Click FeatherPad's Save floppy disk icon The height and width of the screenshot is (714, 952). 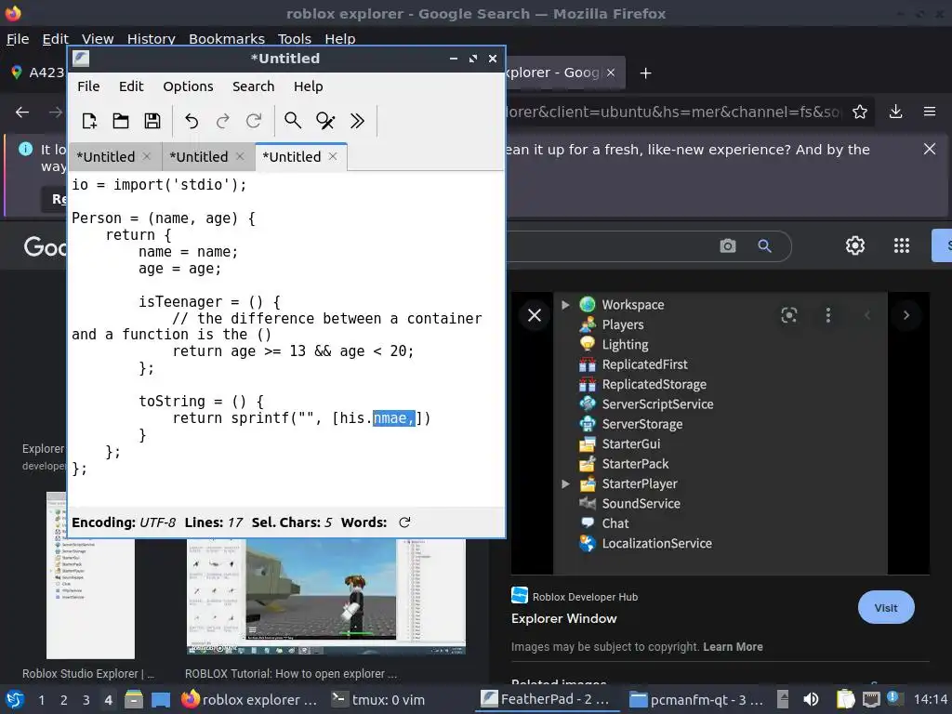152,121
